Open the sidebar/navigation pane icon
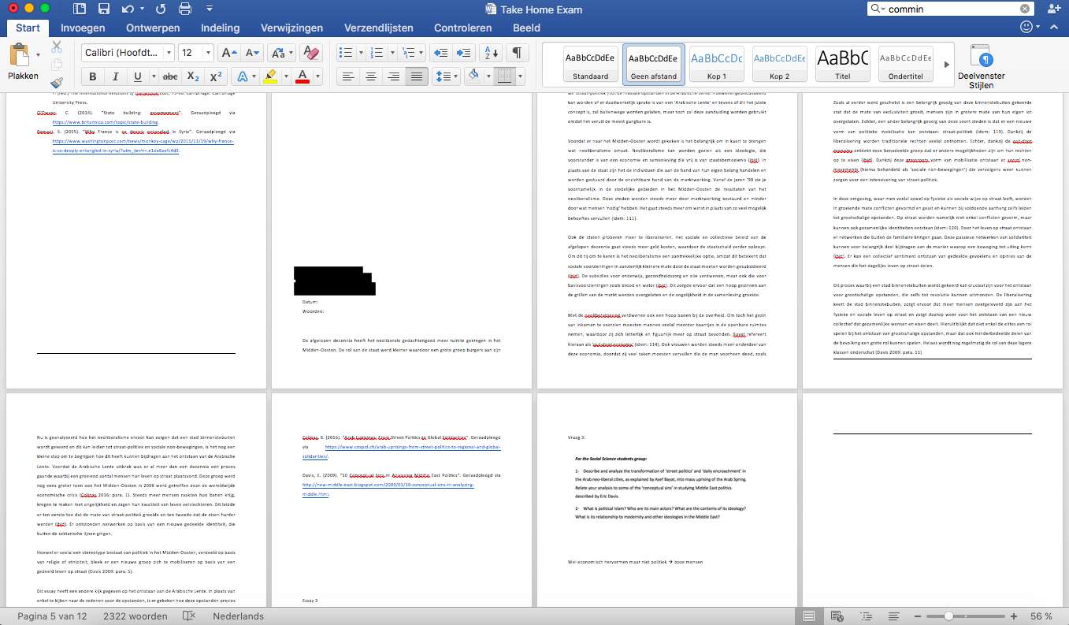This screenshot has height=625, width=1069. [80, 9]
